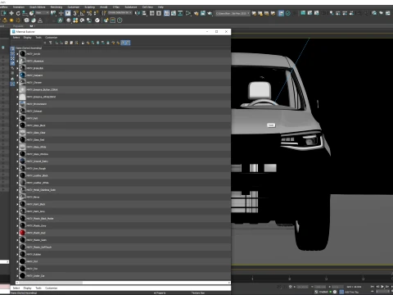Image resolution: width=393 pixels, height=295 pixels.
Task: Open the Graph Editors menu
Action: coord(38,7)
